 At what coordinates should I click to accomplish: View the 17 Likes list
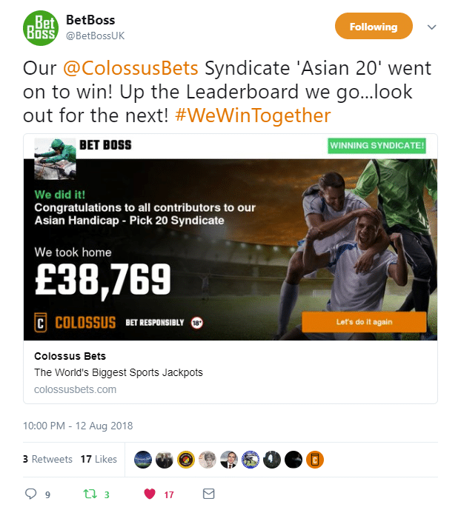[x=99, y=459]
